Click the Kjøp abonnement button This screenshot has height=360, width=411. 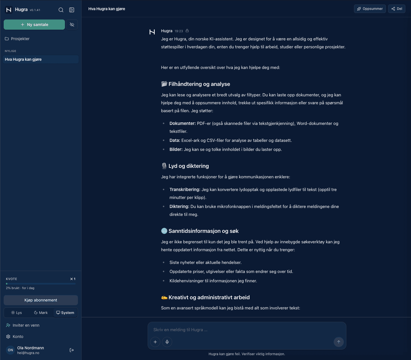click(41, 300)
